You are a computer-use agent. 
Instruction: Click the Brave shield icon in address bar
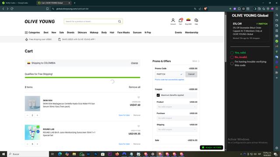coord(206,9)
